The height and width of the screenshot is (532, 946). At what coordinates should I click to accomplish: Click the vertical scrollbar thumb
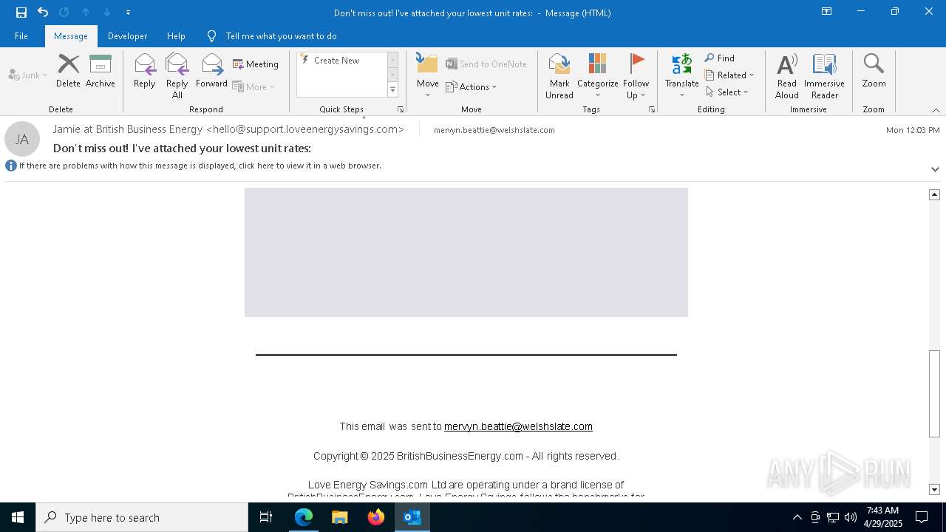coord(934,393)
